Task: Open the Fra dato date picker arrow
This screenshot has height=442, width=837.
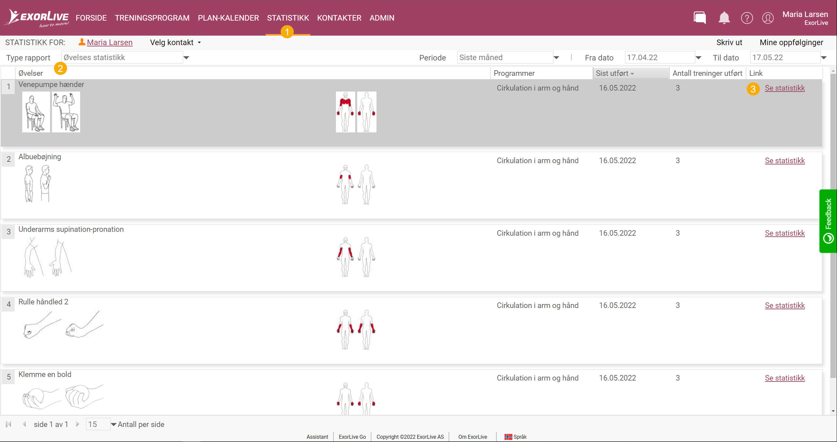Action: pyautogui.click(x=698, y=58)
